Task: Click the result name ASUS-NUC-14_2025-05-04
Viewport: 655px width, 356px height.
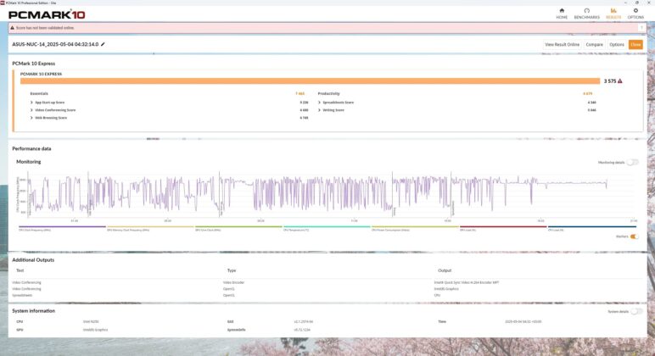Action: [55, 44]
